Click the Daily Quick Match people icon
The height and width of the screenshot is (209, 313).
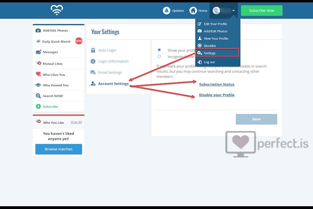tap(38, 41)
